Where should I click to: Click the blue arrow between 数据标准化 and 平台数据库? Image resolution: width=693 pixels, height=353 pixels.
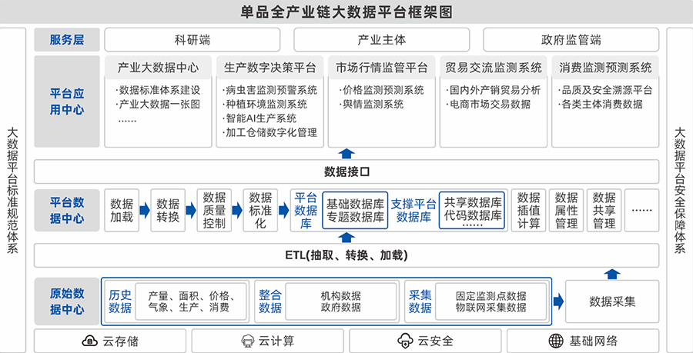[283, 211]
